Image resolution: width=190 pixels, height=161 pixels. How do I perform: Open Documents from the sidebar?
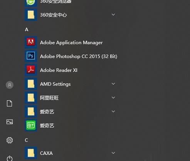(10, 103)
